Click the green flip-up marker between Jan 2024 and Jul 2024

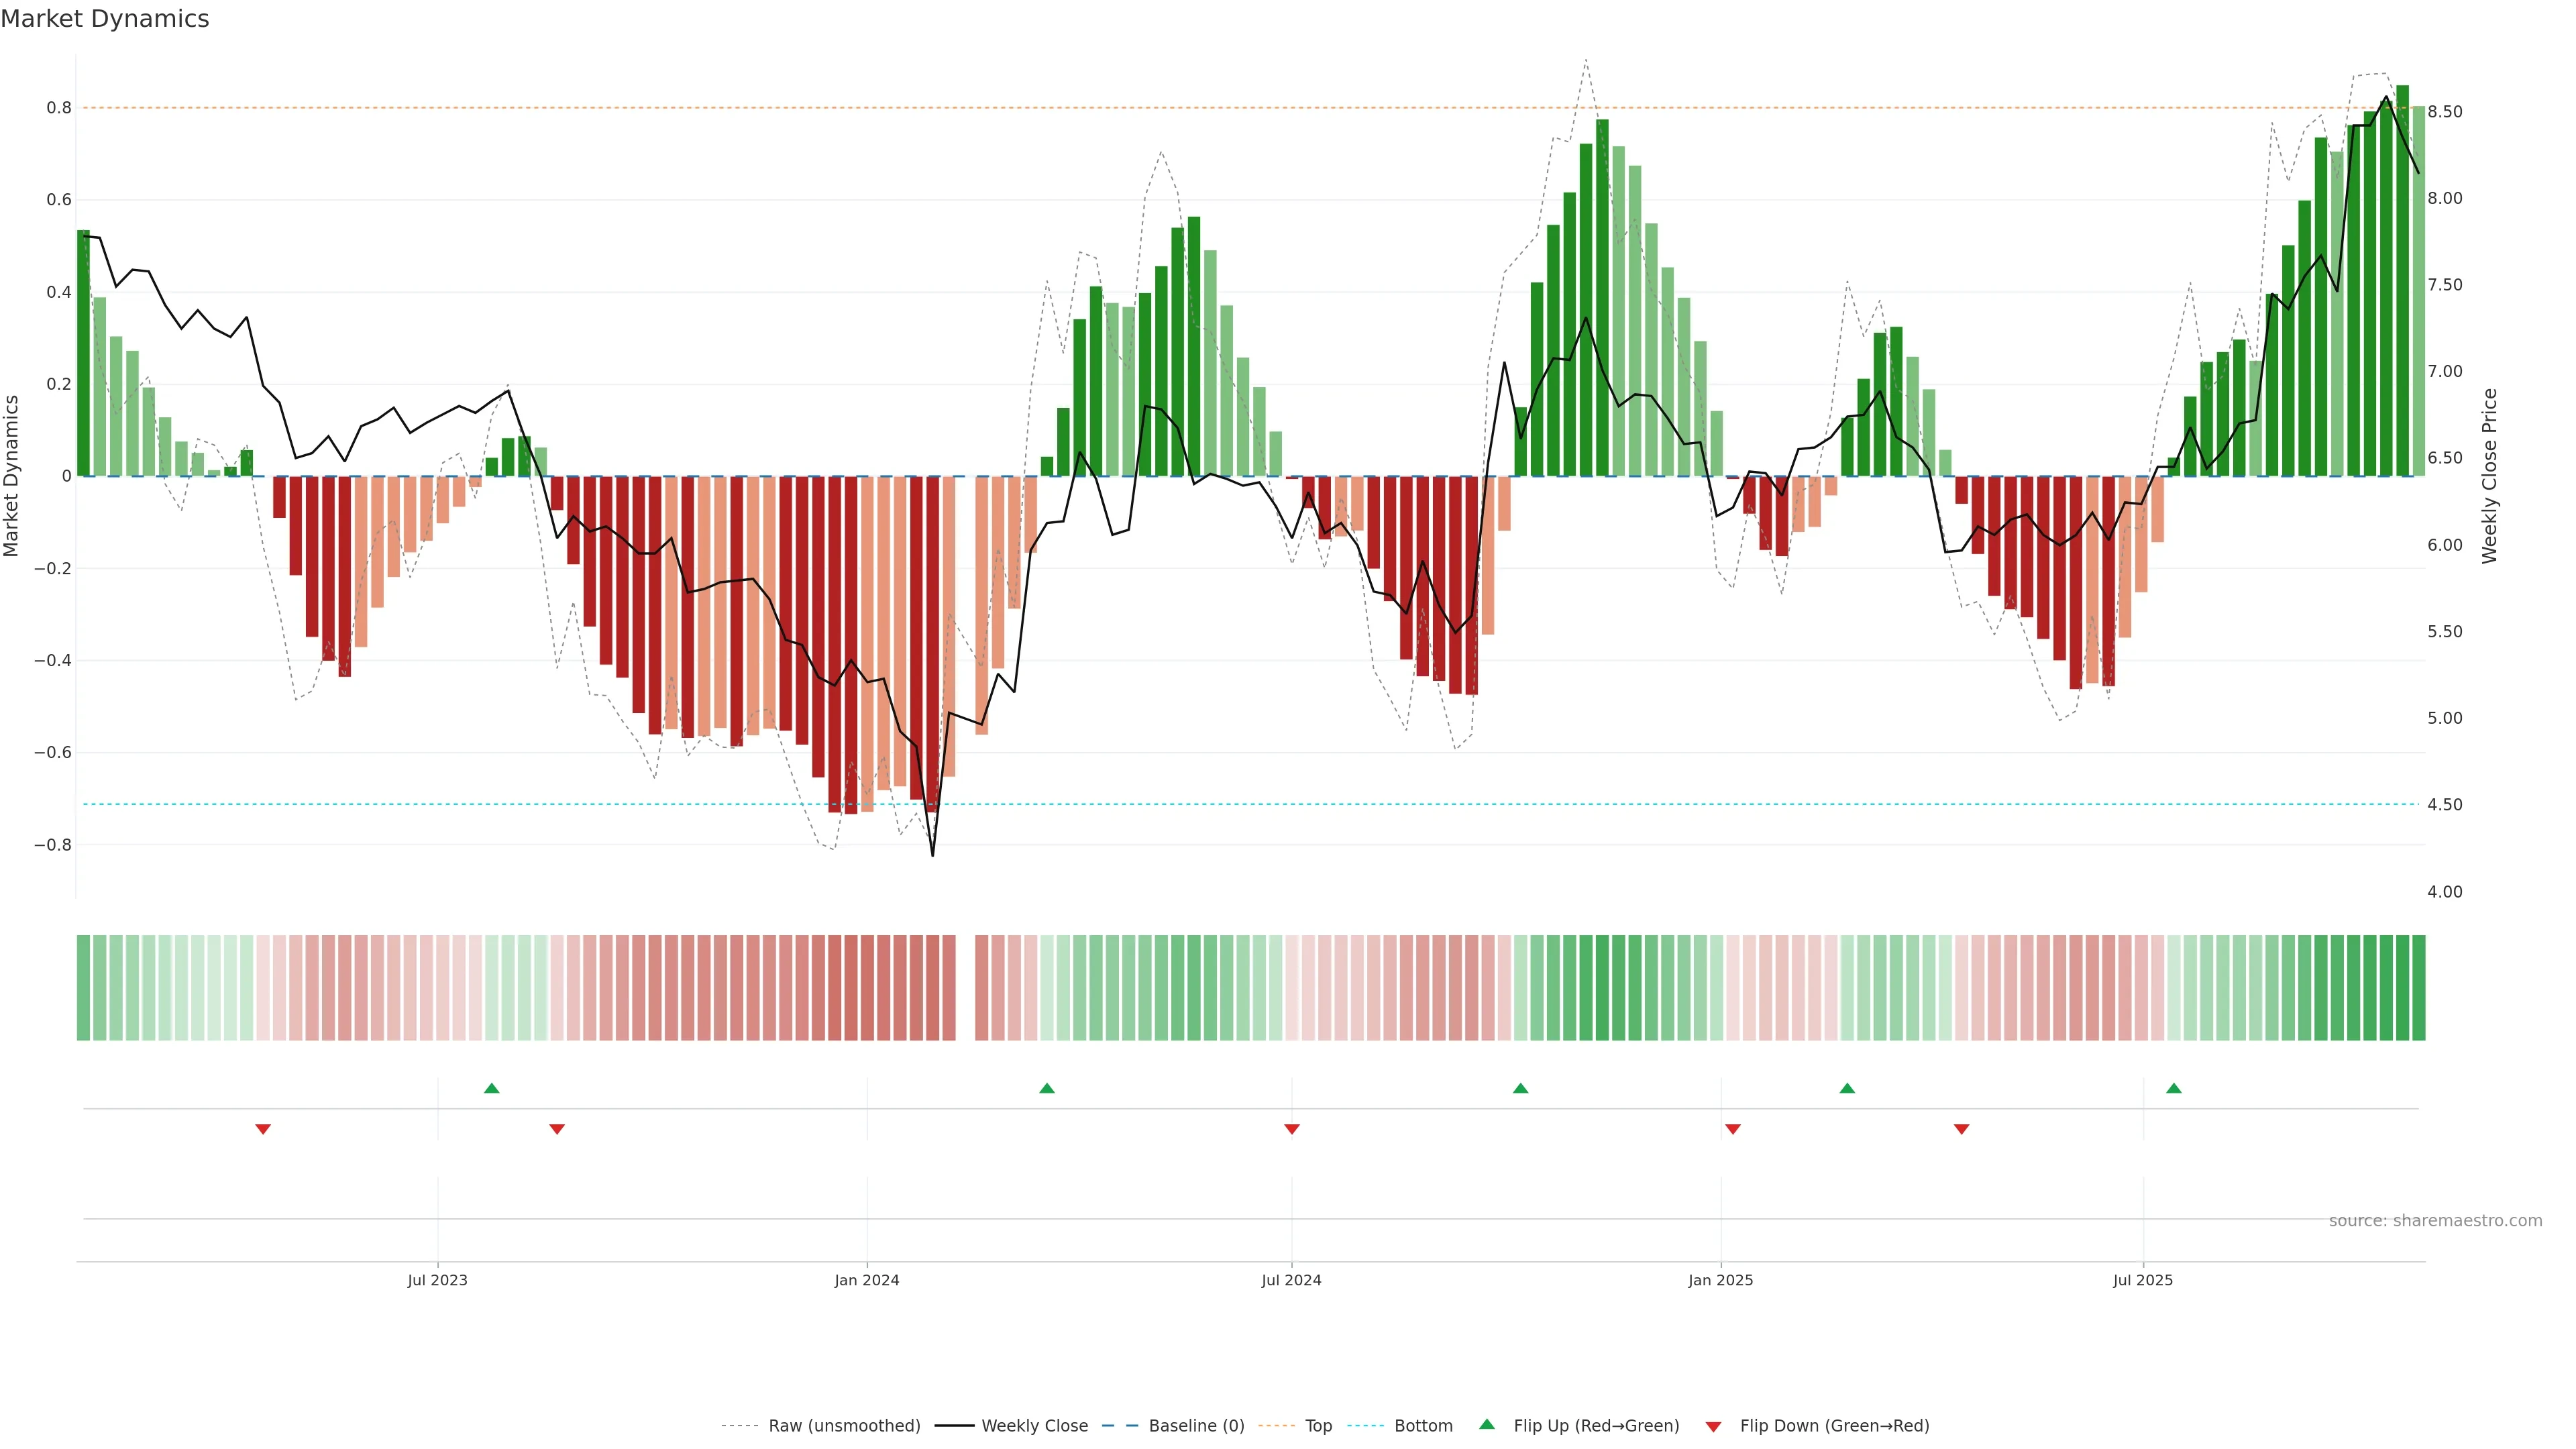click(1046, 1088)
